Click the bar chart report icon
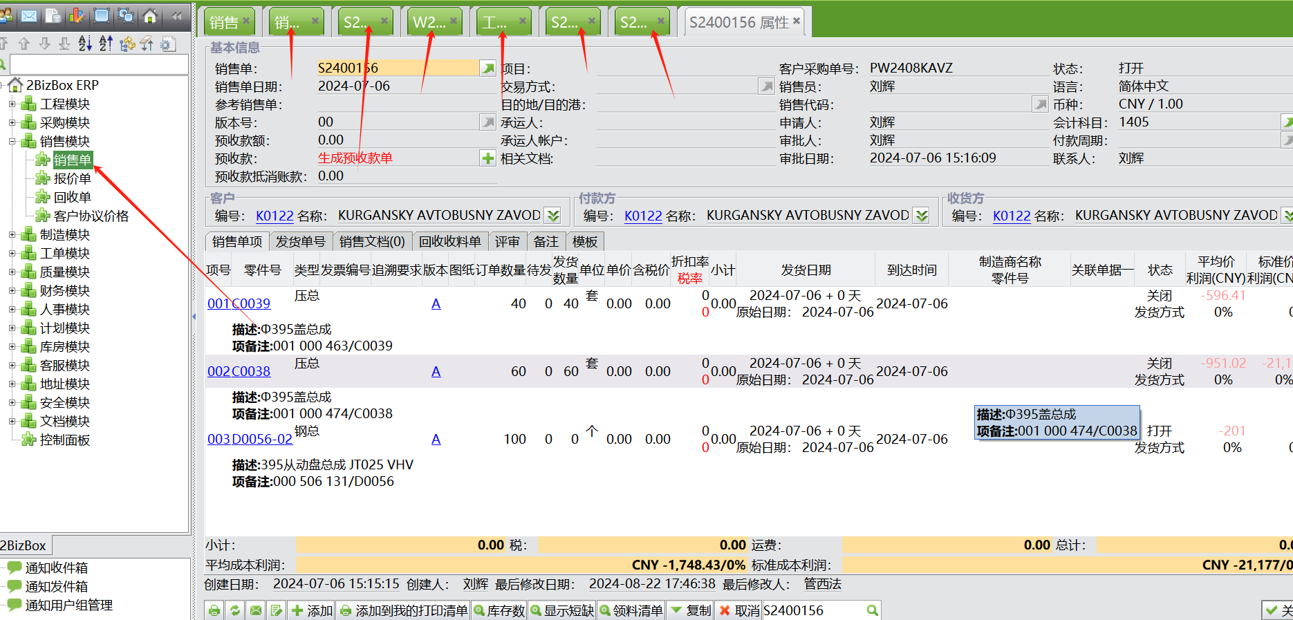 tap(77, 16)
